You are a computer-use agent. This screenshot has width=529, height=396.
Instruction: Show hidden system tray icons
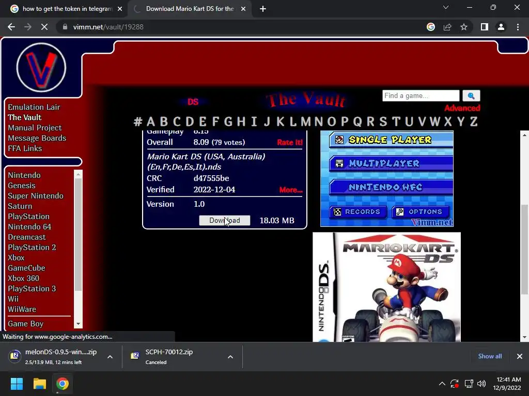[x=442, y=384]
